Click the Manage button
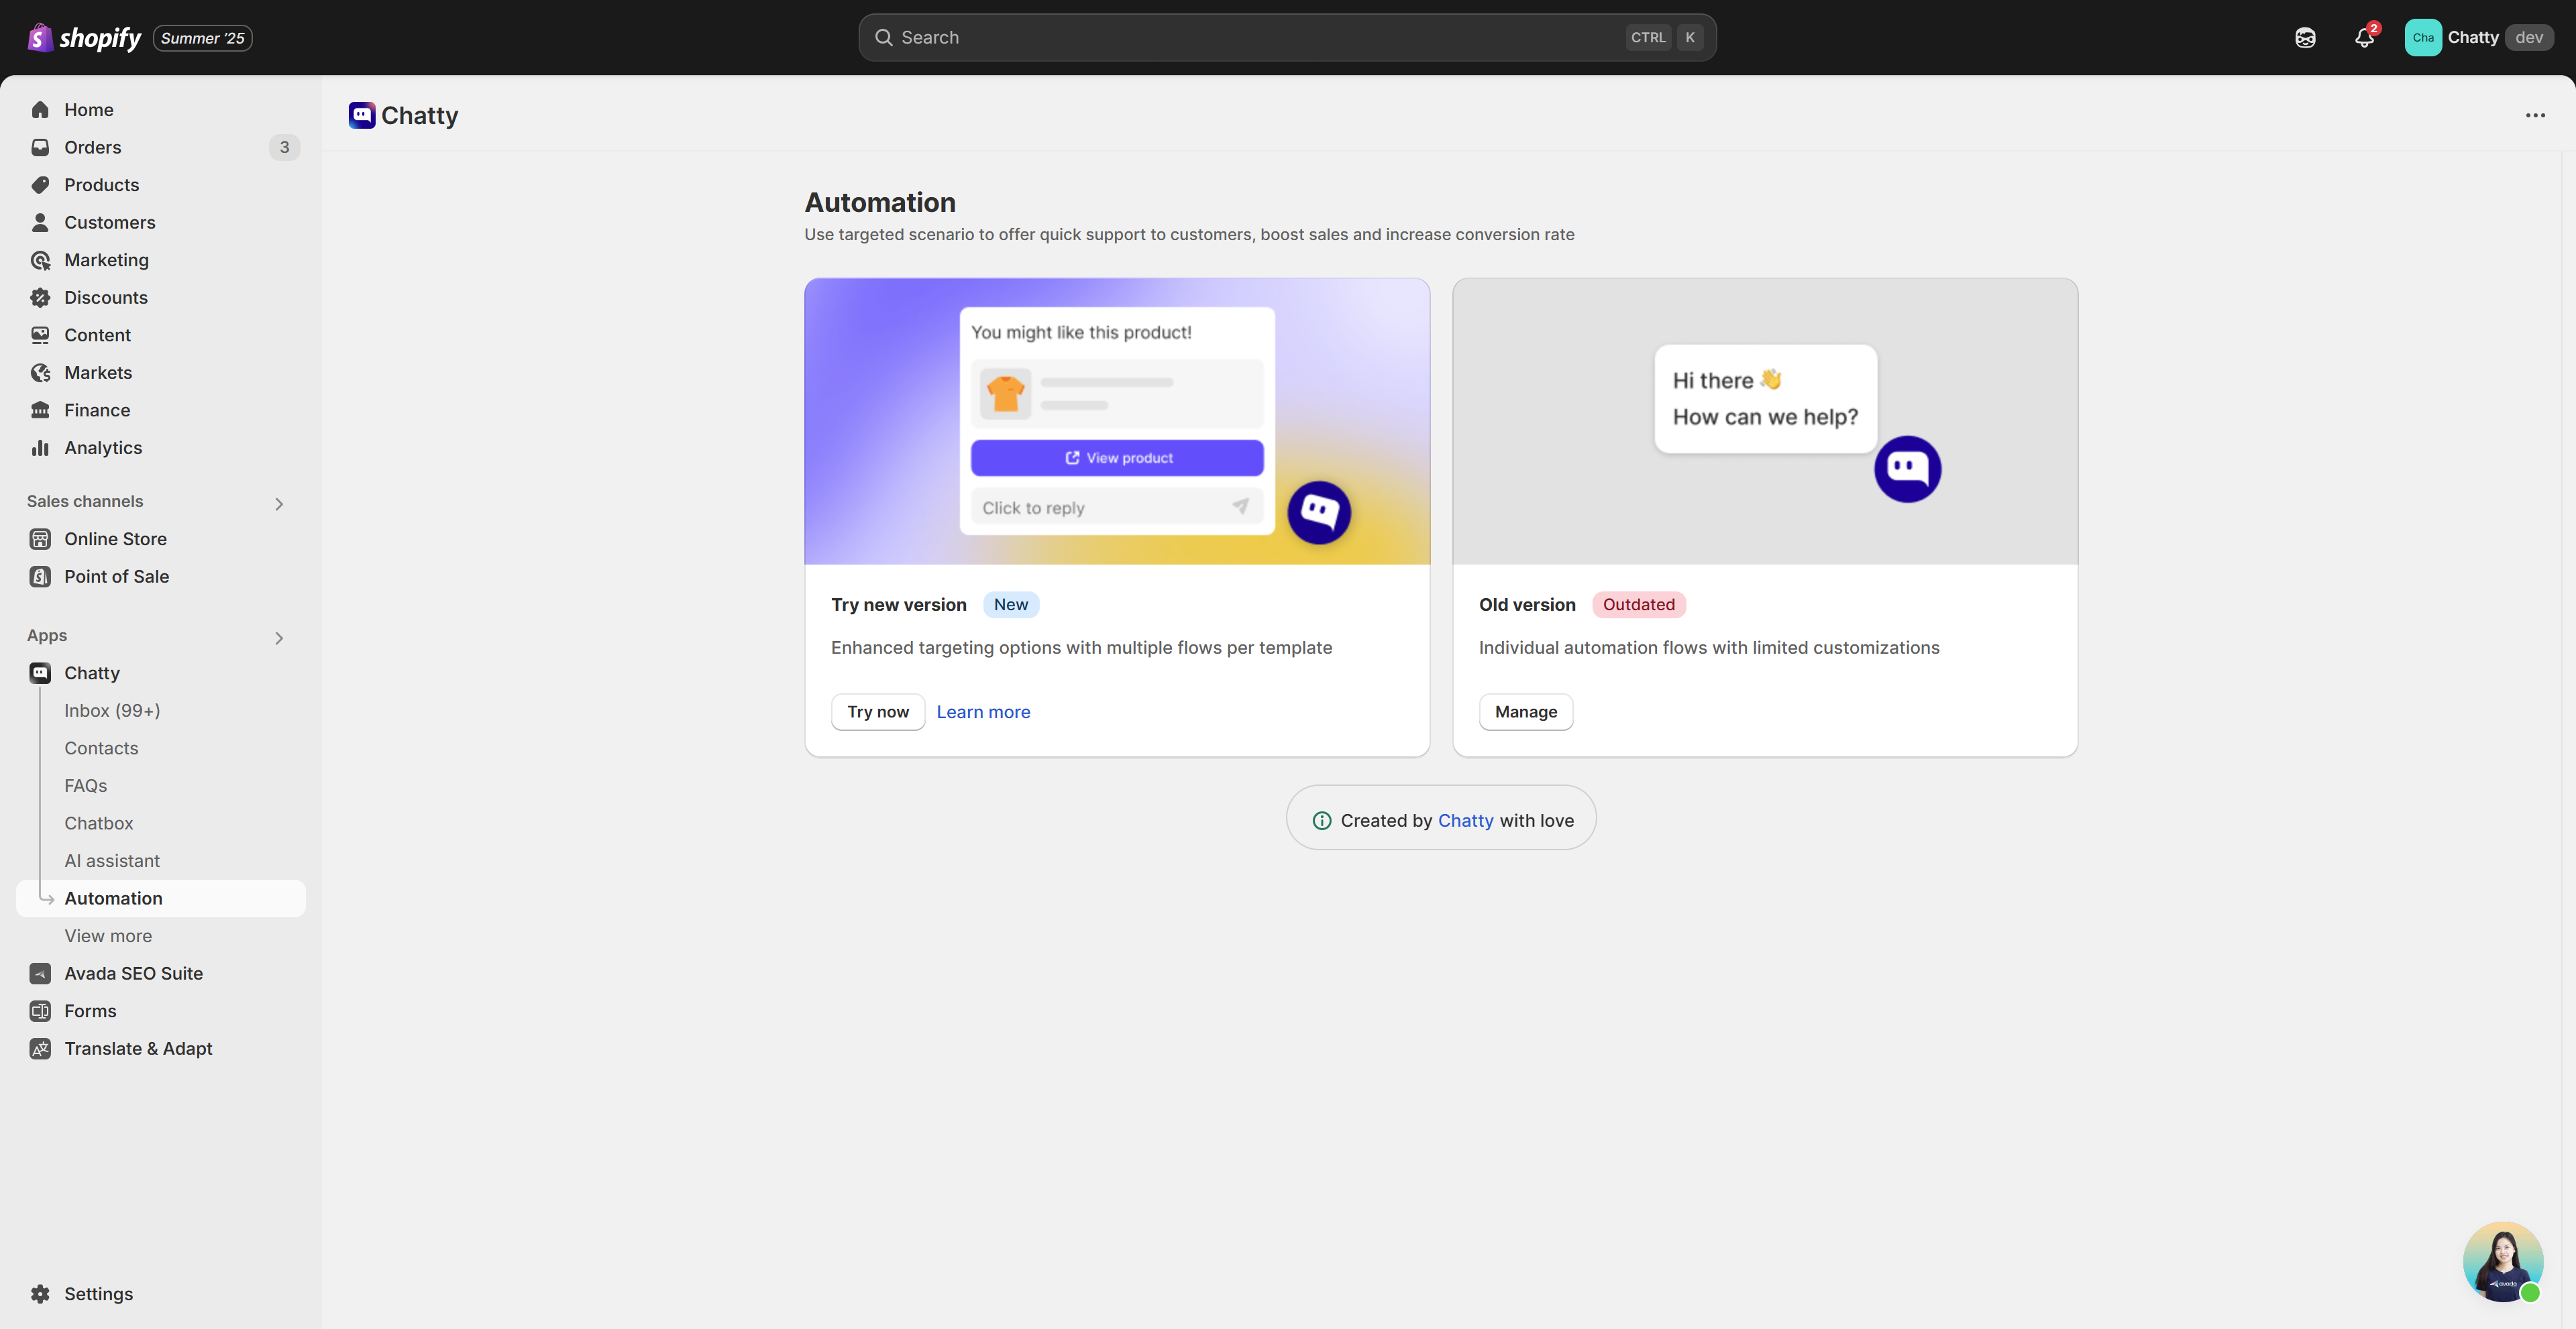The width and height of the screenshot is (2576, 1329). pos(1525,711)
